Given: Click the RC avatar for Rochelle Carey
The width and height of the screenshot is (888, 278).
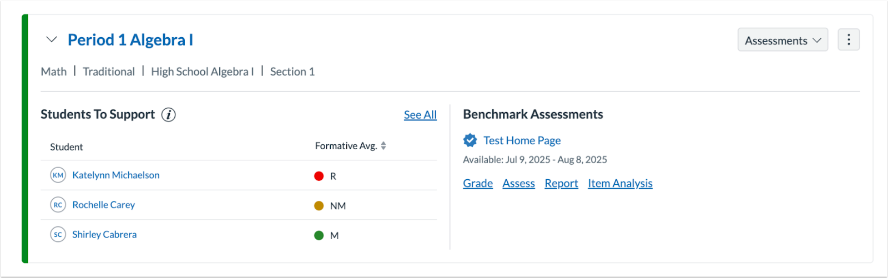Looking at the screenshot, I should (x=58, y=205).
